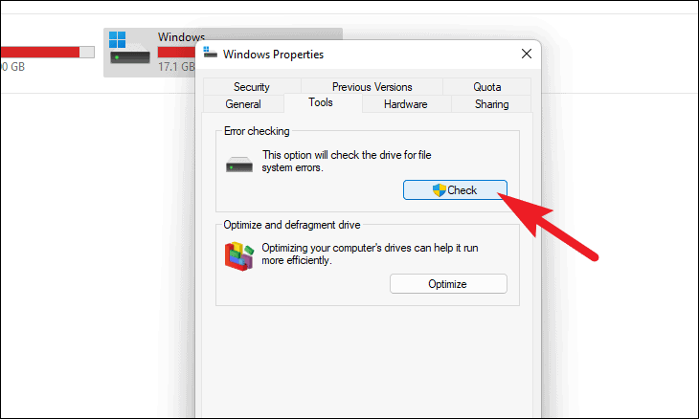
Task: Click the Windows Properties title bar drive icon
Action: coord(210,52)
